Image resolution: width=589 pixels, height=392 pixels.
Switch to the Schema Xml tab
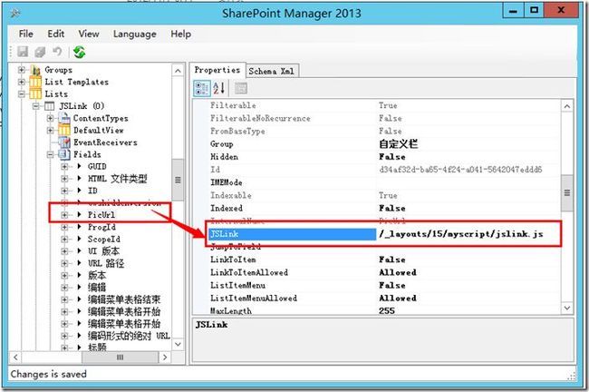272,71
